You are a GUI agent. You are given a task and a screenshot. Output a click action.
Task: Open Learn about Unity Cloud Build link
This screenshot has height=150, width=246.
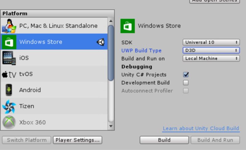pyautogui.click(x=201, y=128)
